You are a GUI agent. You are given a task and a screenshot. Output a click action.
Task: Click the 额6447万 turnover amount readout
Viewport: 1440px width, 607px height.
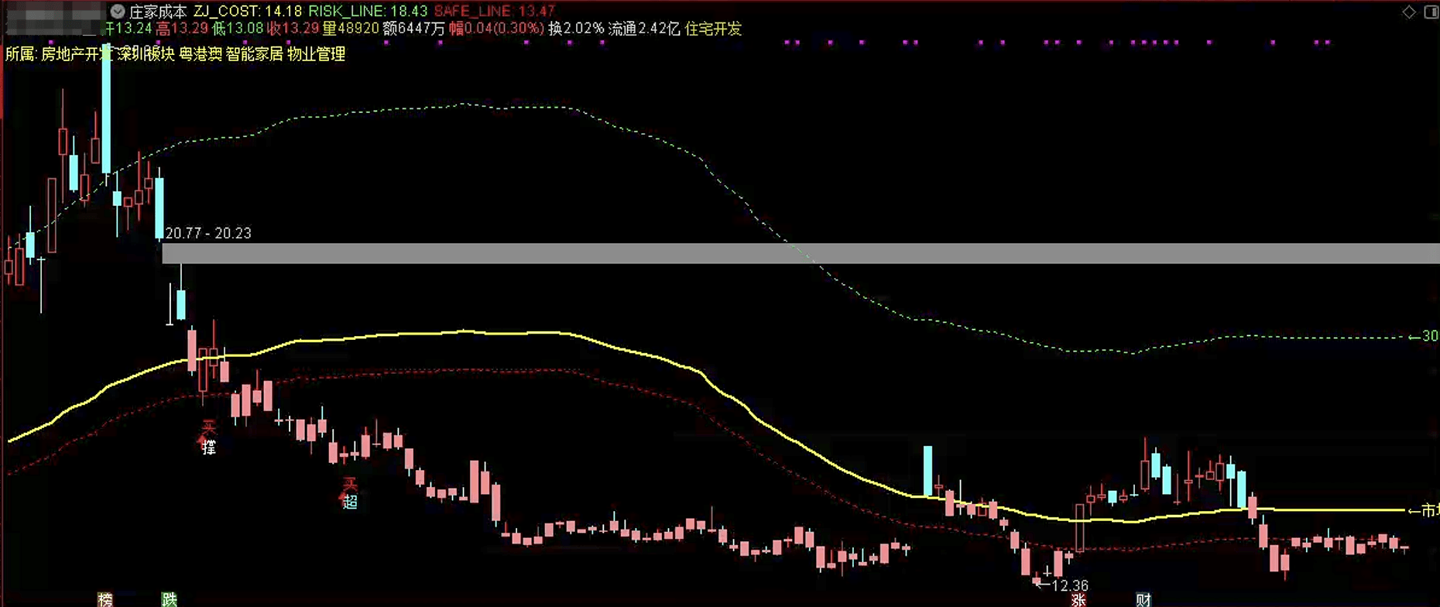[x=414, y=29]
